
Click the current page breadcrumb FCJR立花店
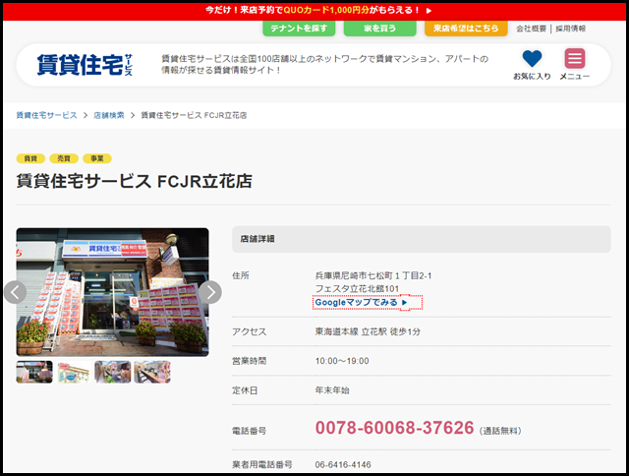click(194, 115)
